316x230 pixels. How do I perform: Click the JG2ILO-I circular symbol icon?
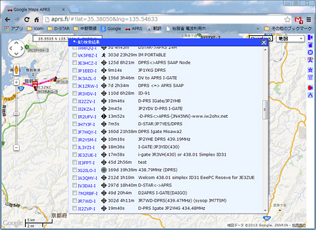(104, 170)
